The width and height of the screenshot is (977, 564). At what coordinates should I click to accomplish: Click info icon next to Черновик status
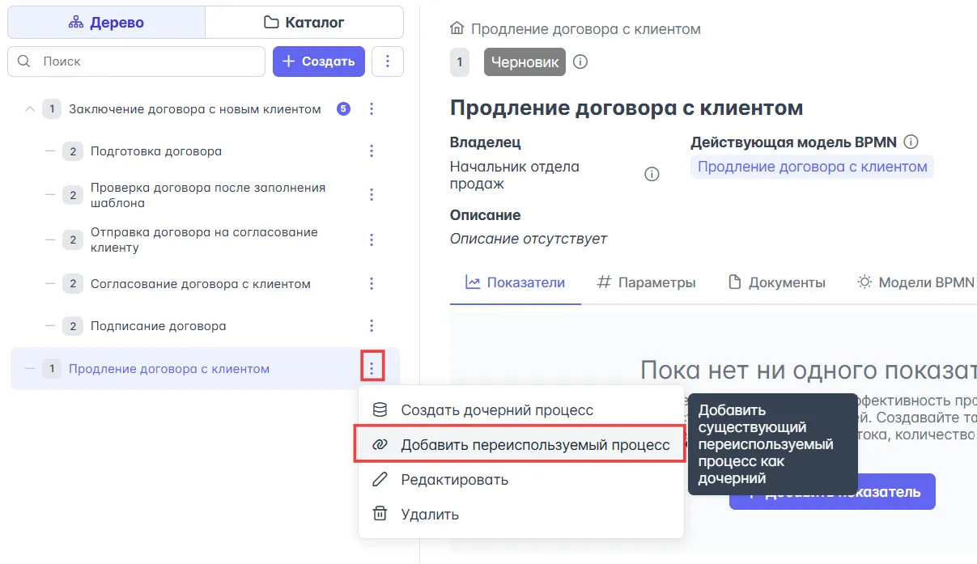click(580, 62)
